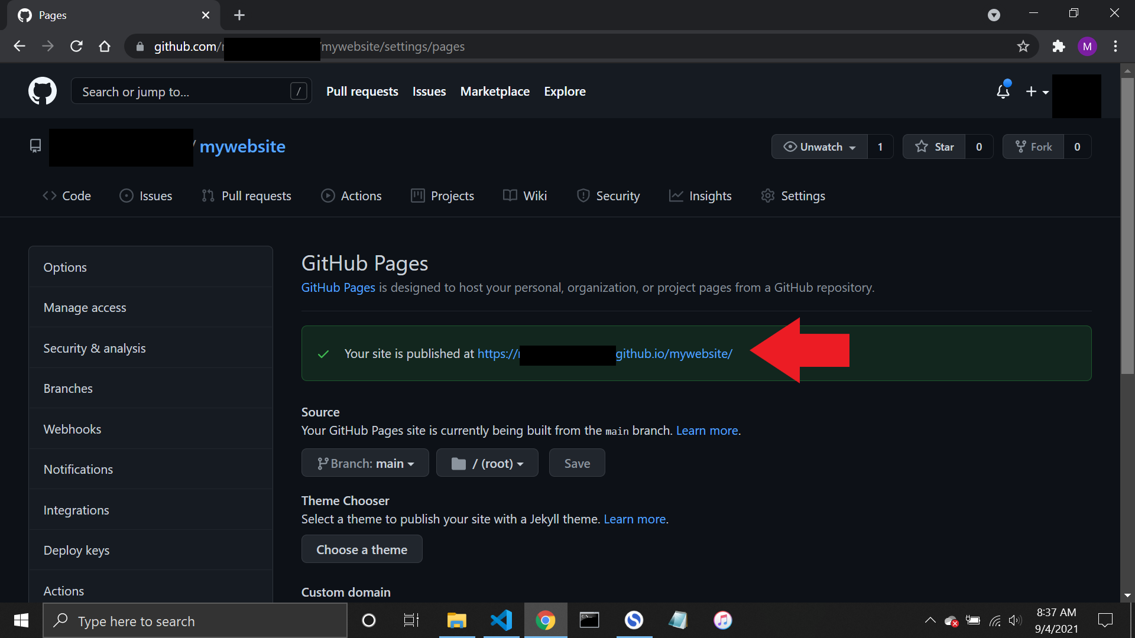Open the volume control in tray
Image resolution: width=1135 pixels, height=638 pixels.
[x=1015, y=620]
